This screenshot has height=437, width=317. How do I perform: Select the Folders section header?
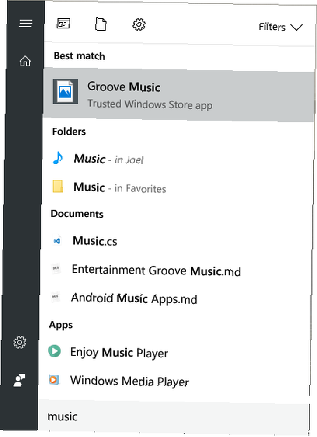point(69,132)
